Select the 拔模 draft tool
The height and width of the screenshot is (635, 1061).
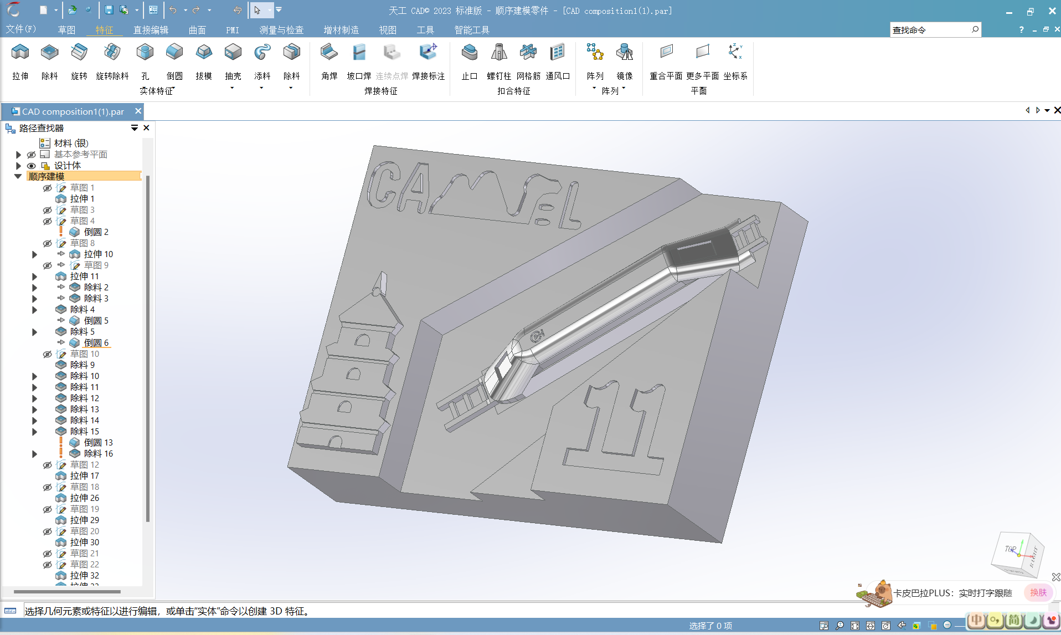(204, 62)
